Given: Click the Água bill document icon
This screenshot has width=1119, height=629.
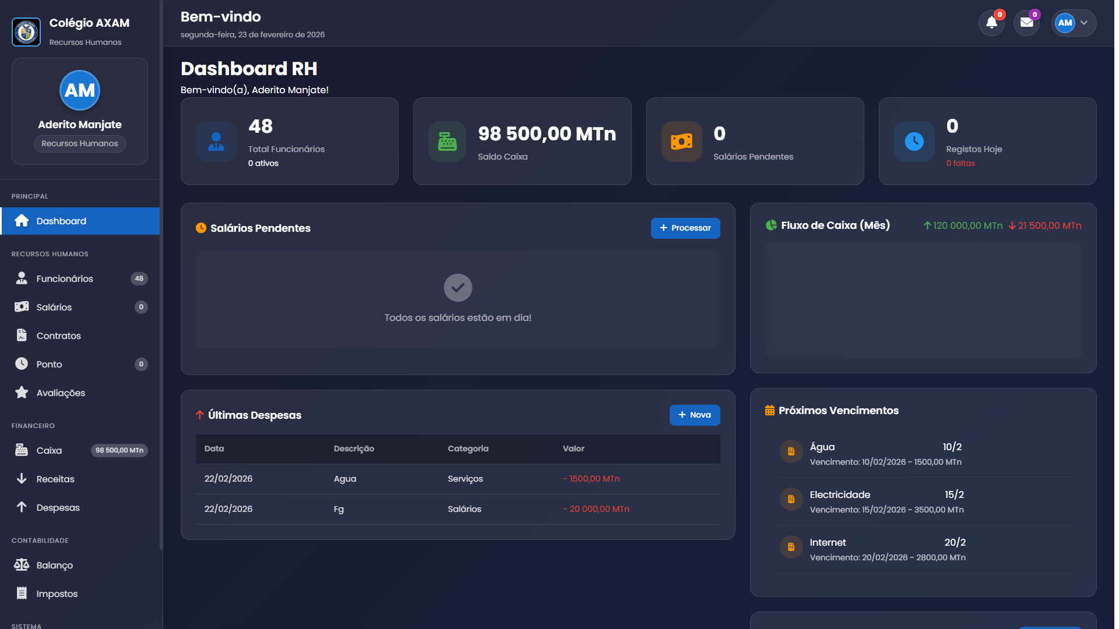Looking at the screenshot, I should (791, 451).
